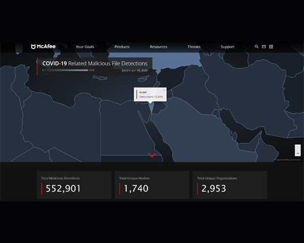
Task: Expand the Resources menu
Action: pyautogui.click(x=158, y=47)
